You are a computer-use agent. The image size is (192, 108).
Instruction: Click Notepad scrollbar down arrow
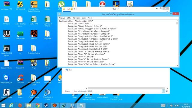click(177, 65)
